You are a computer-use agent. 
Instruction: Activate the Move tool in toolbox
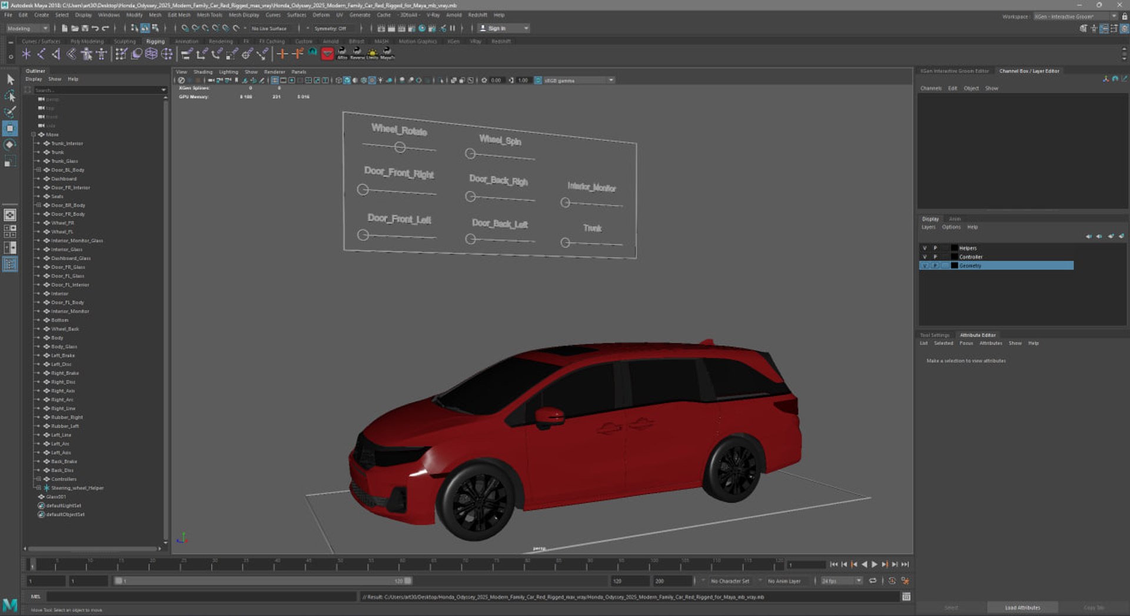pos(10,128)
